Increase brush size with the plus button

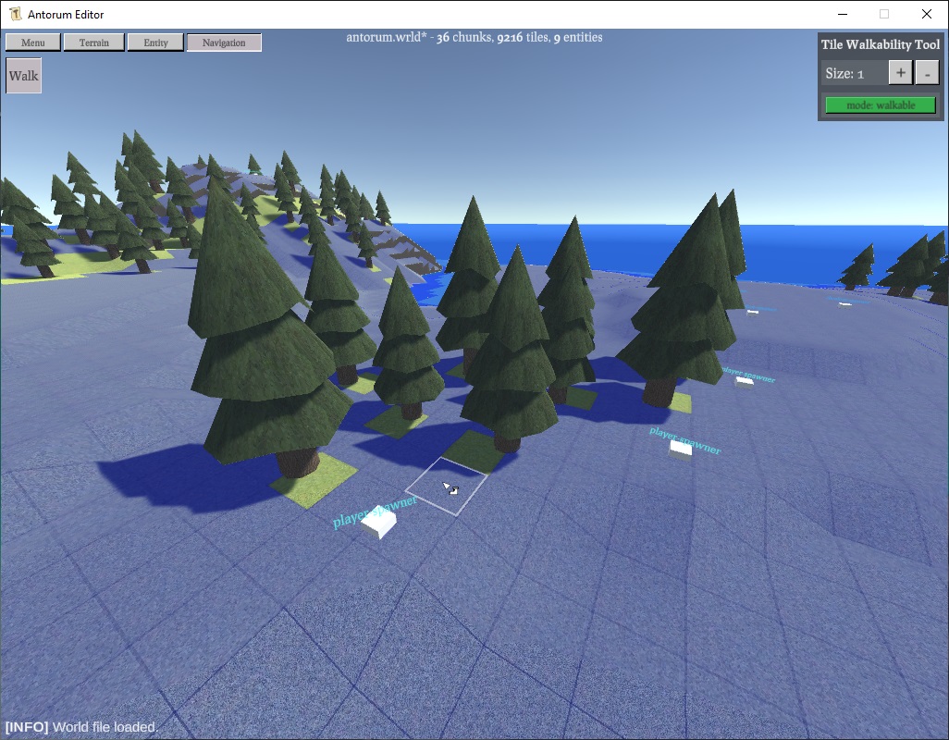click(900, 73)
